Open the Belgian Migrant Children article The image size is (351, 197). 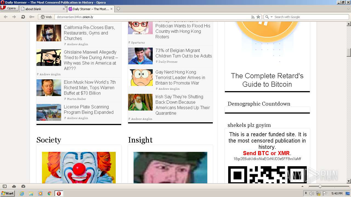click(183, 53)
